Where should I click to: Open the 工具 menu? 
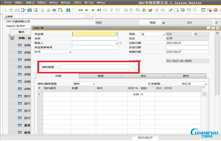pos(77,3)
